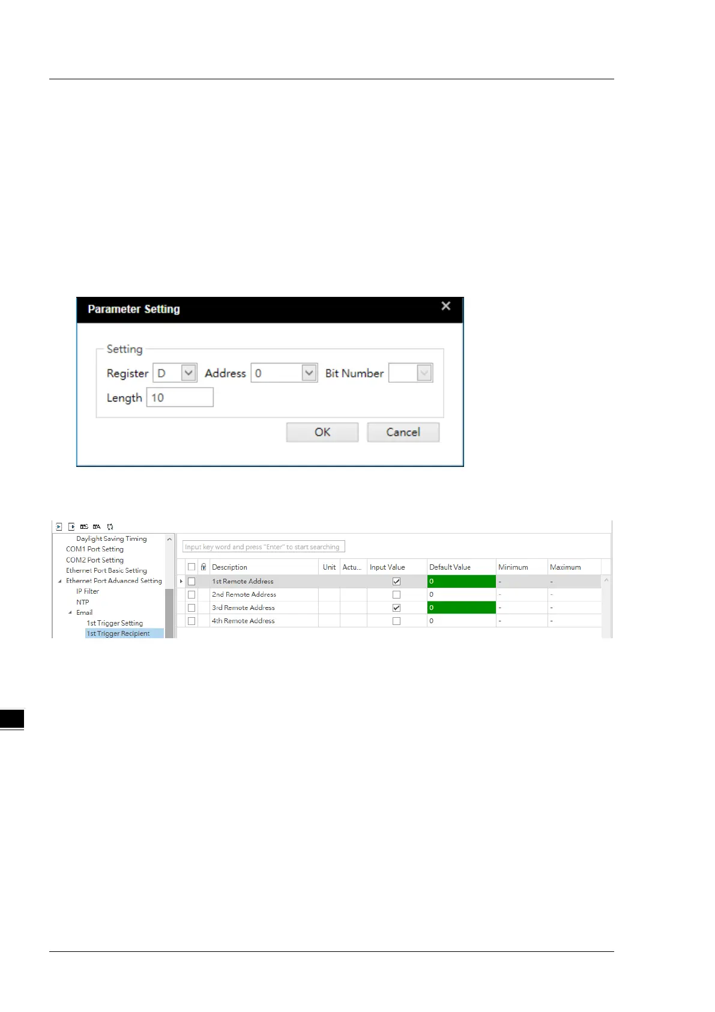Click the Cancel button in dialog

pos(403,432)
